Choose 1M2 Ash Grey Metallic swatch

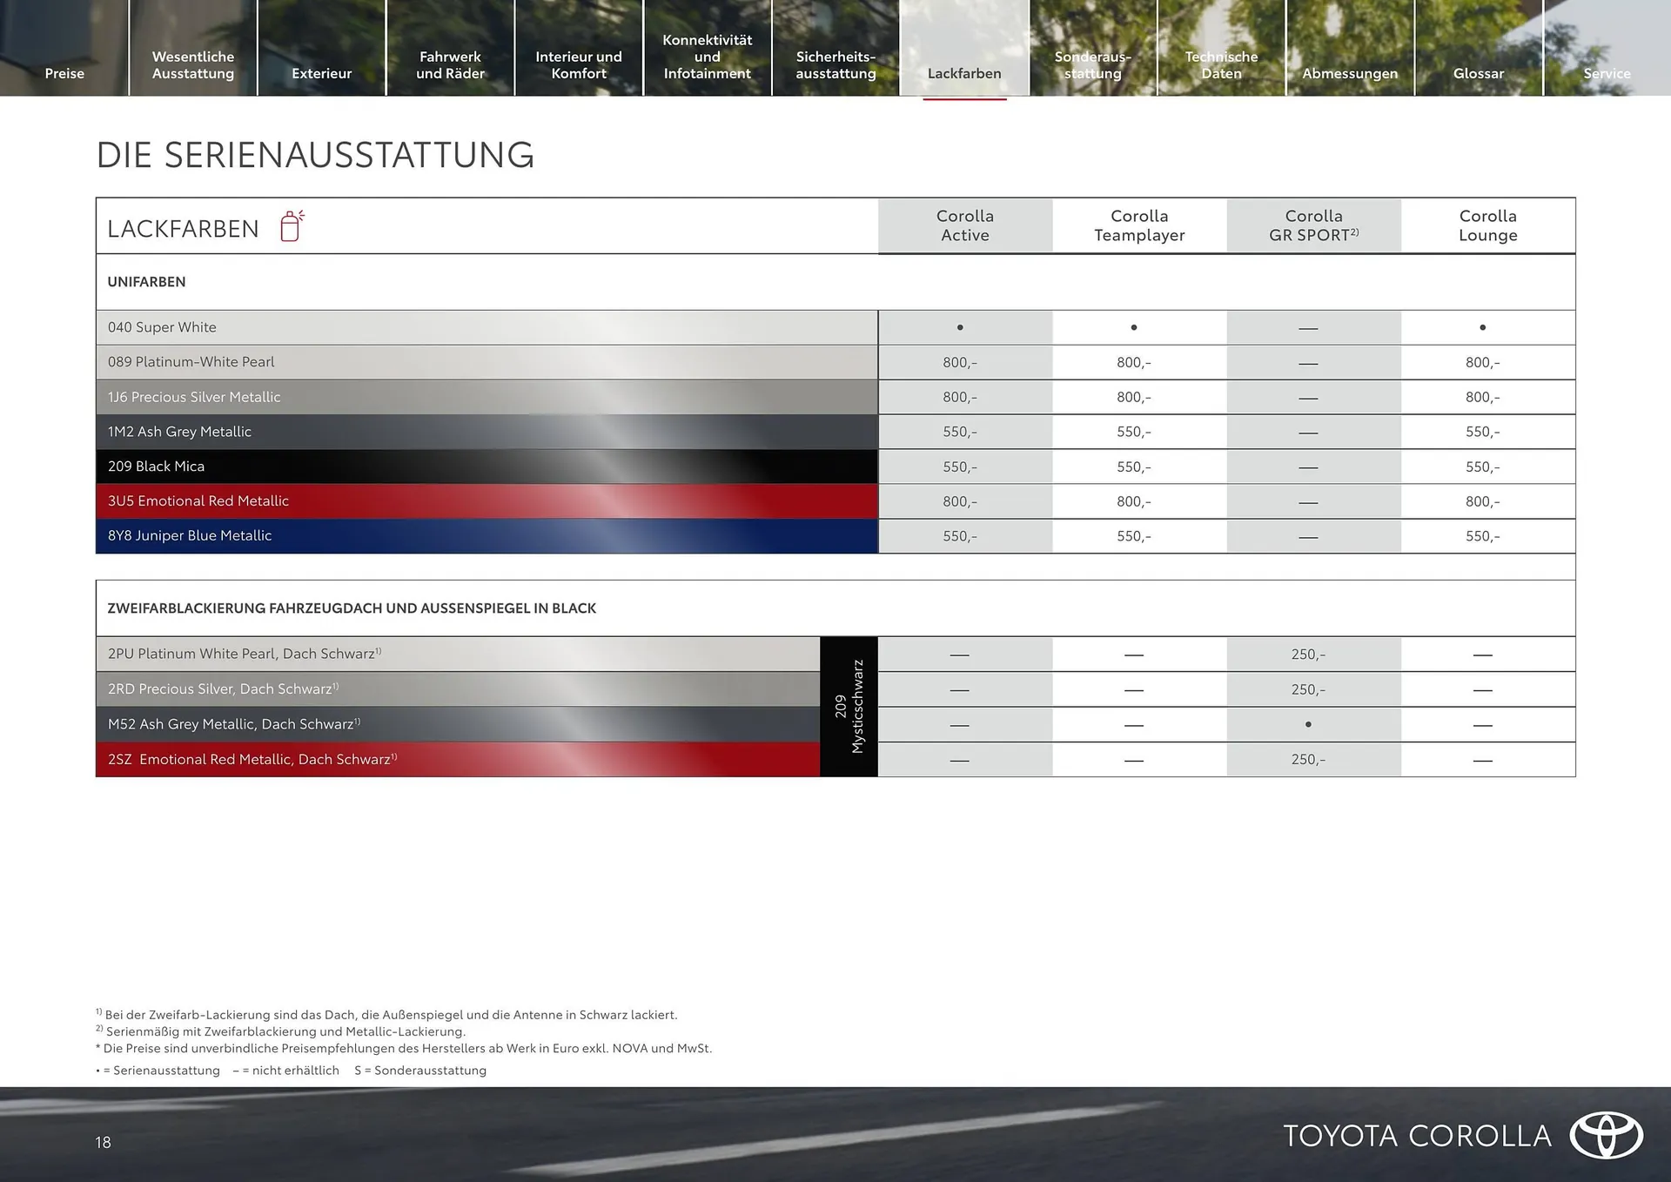[x=487, y=432]
